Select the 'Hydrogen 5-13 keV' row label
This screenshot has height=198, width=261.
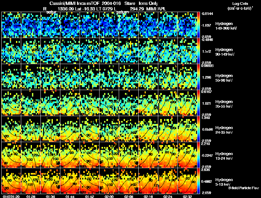[224, 182]
